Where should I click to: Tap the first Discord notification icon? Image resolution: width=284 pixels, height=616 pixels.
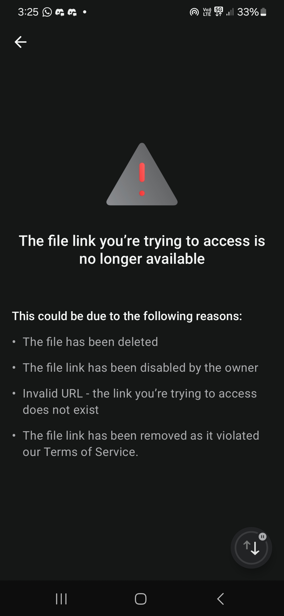coord(60,12)
